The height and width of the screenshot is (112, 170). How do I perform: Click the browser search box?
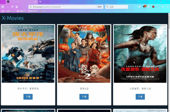[x=117, y=7]
